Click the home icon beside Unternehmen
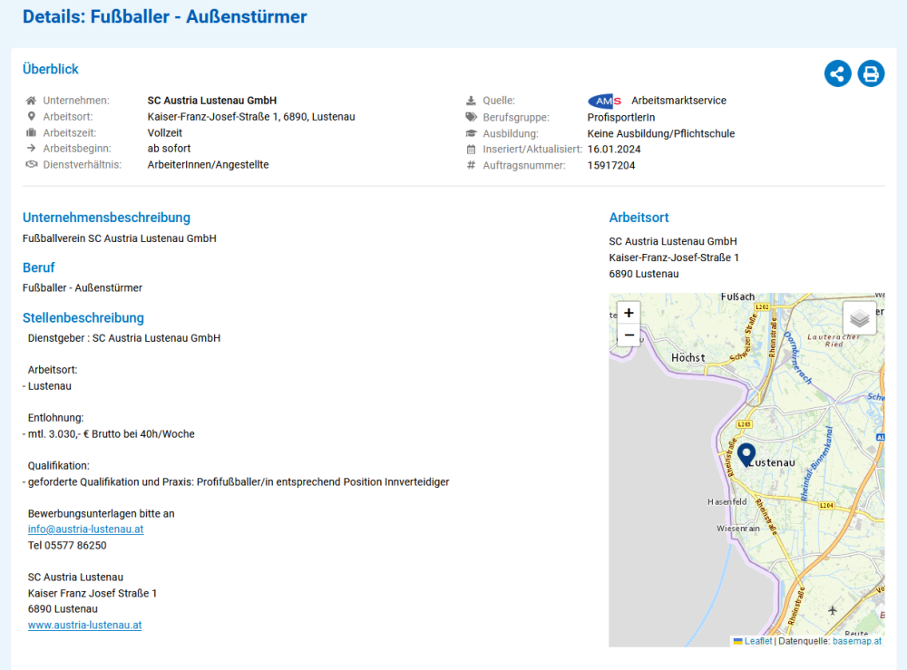 [31, 101]
